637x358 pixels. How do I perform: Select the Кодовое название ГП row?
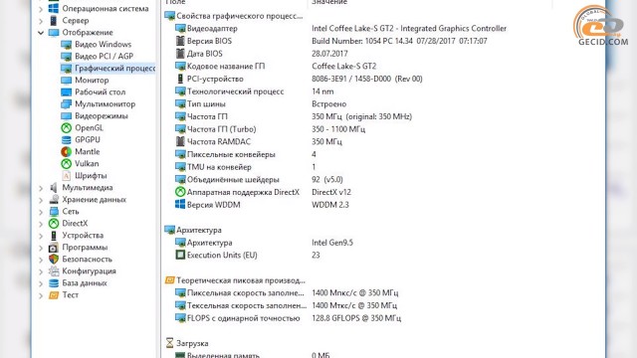point(276,67)
